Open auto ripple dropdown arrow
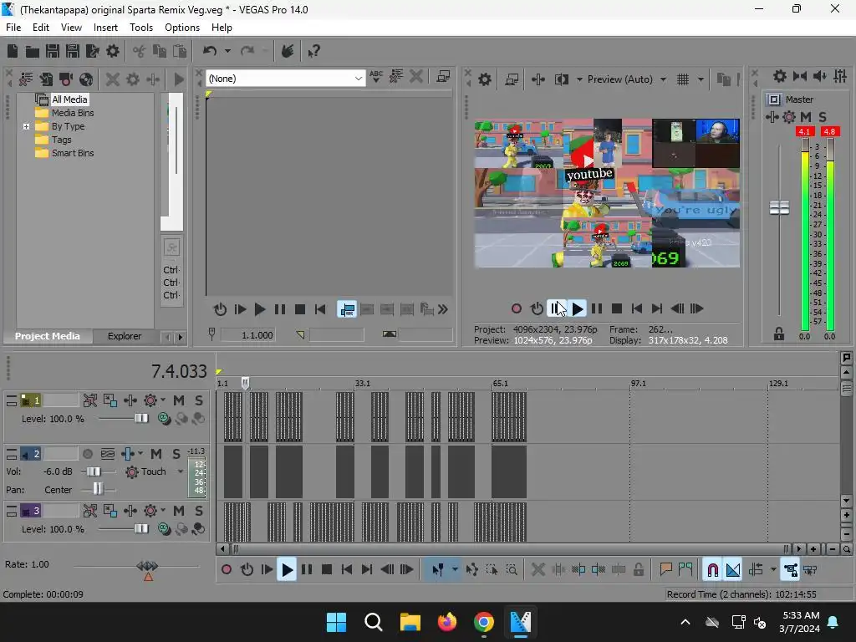The image size is (856, 642). tap(773, 570)
